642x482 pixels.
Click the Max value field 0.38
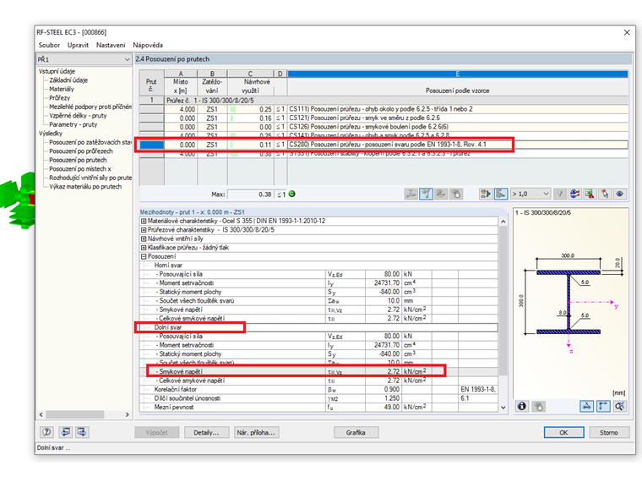tap(250, 194)
